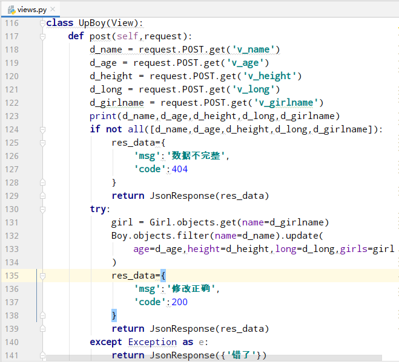The height and width of the screenshot is (362, 399).
Task: Click the 'self' parameter in post method
Action: point(127,36)
